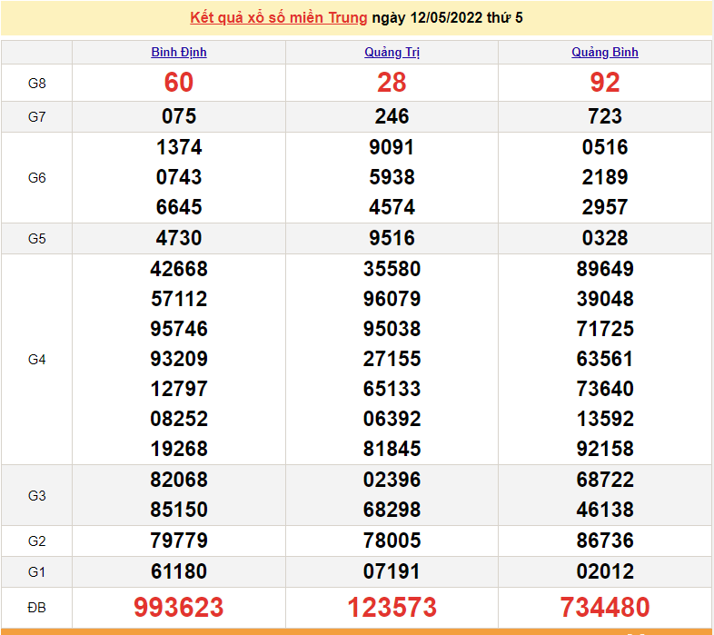Select the G8 row label

click(36, 84)
